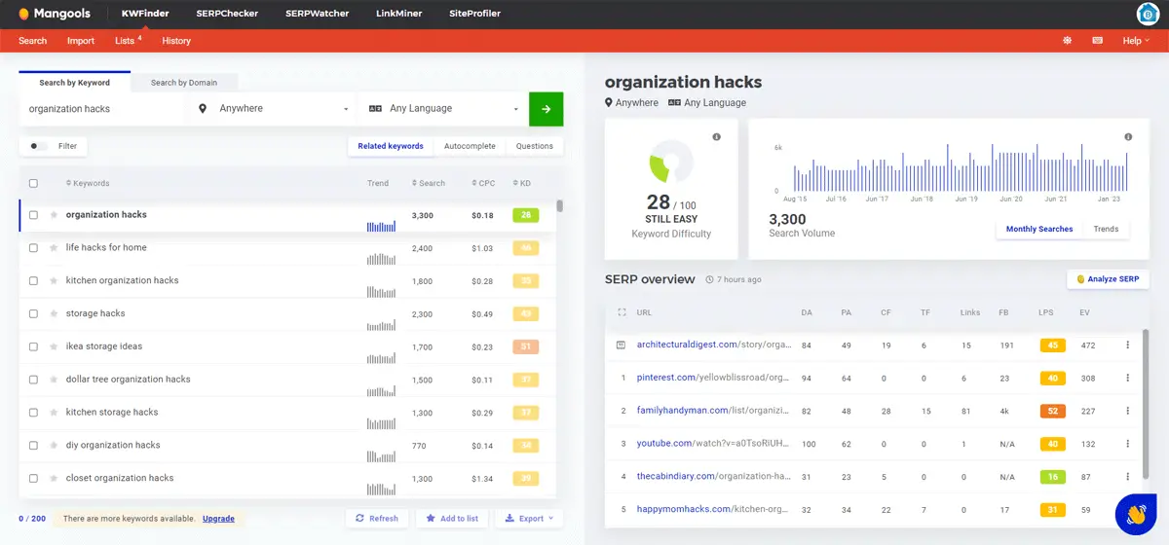Check the 'ikea storage ideas' checkbox
The image size is (1169, 545).
[33, 346]
